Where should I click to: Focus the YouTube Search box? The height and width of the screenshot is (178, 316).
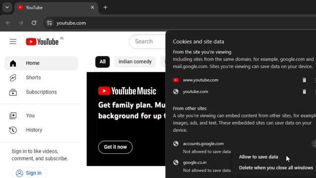pyautogui.click(x=147, y=42)
